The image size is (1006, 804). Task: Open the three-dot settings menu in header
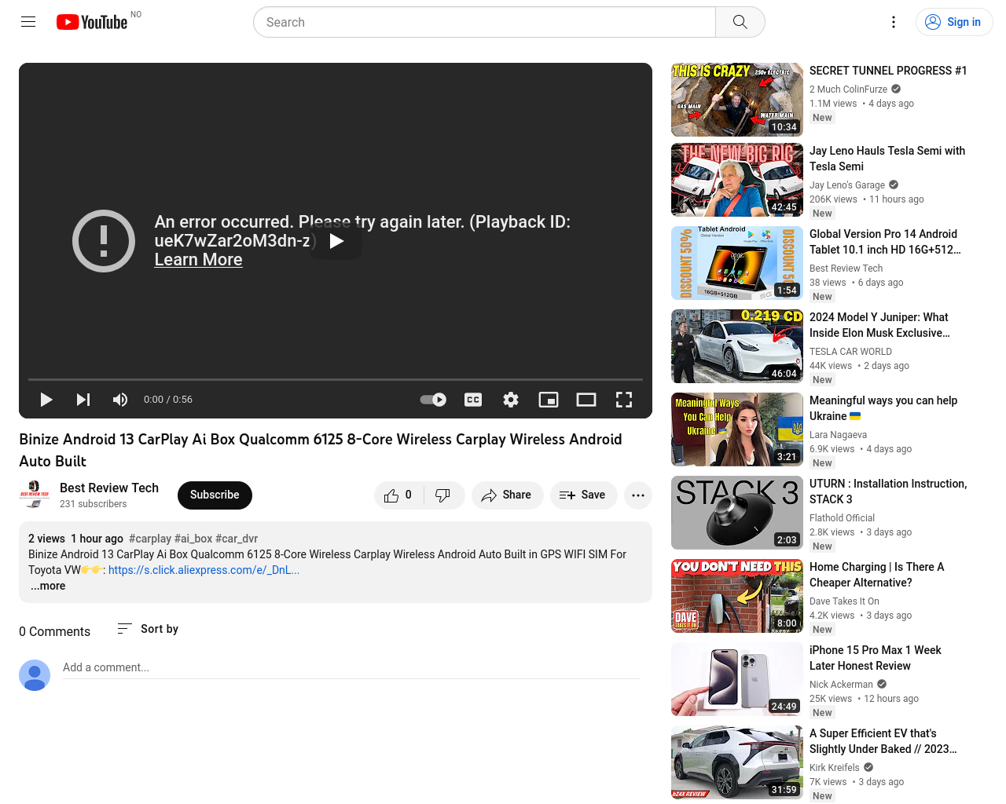pyautogui.click(x=894, y=22)
